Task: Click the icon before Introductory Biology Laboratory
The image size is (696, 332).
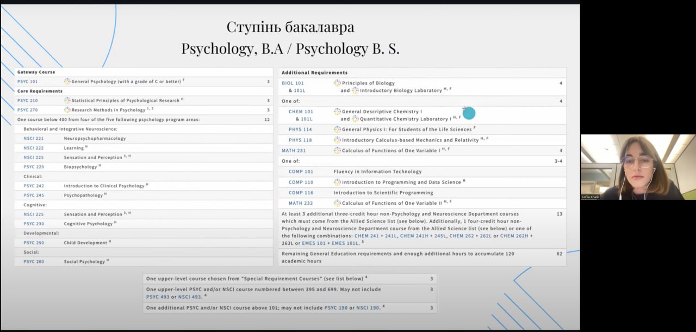Action: [x=355, y=90]
